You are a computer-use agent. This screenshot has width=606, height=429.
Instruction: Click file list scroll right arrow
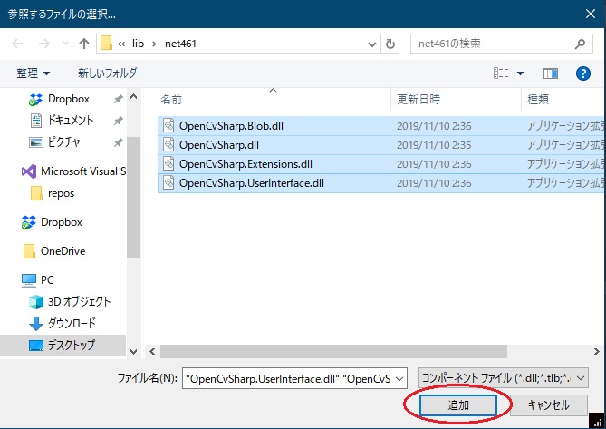[x=596, y=351]
